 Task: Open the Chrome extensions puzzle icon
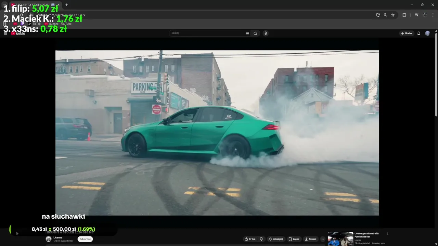(x=404, y=15)
